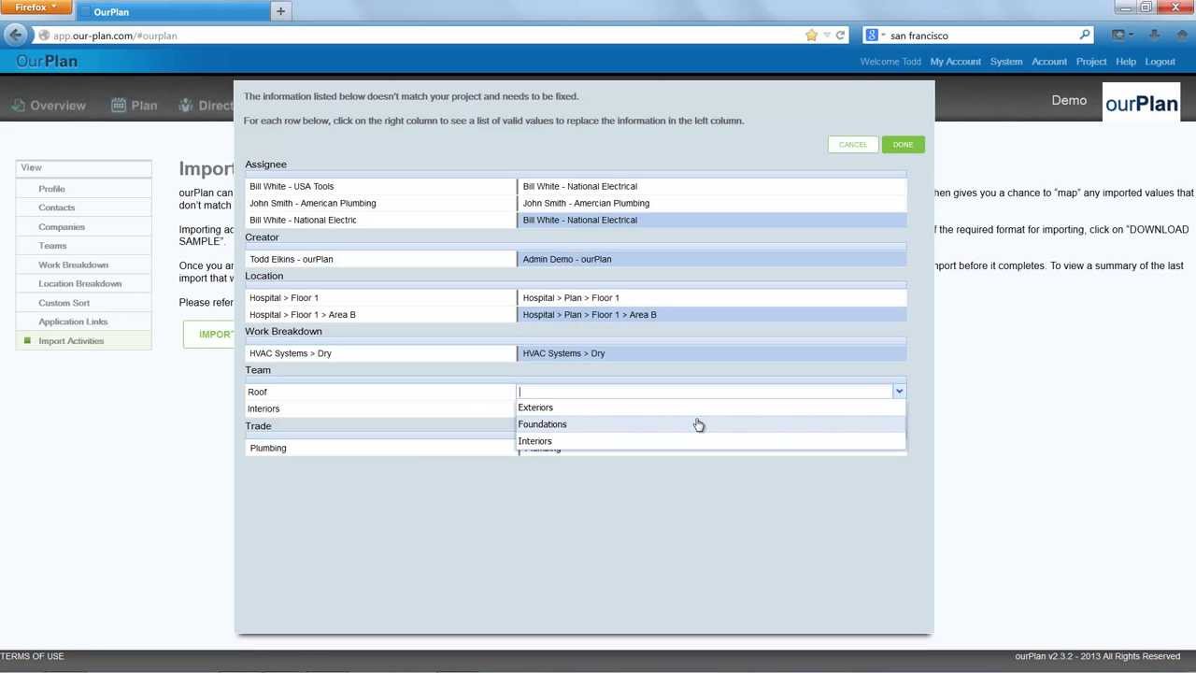1196x673 pixels.
Task: Click the Logout link
Action: tap(1160, 62)
